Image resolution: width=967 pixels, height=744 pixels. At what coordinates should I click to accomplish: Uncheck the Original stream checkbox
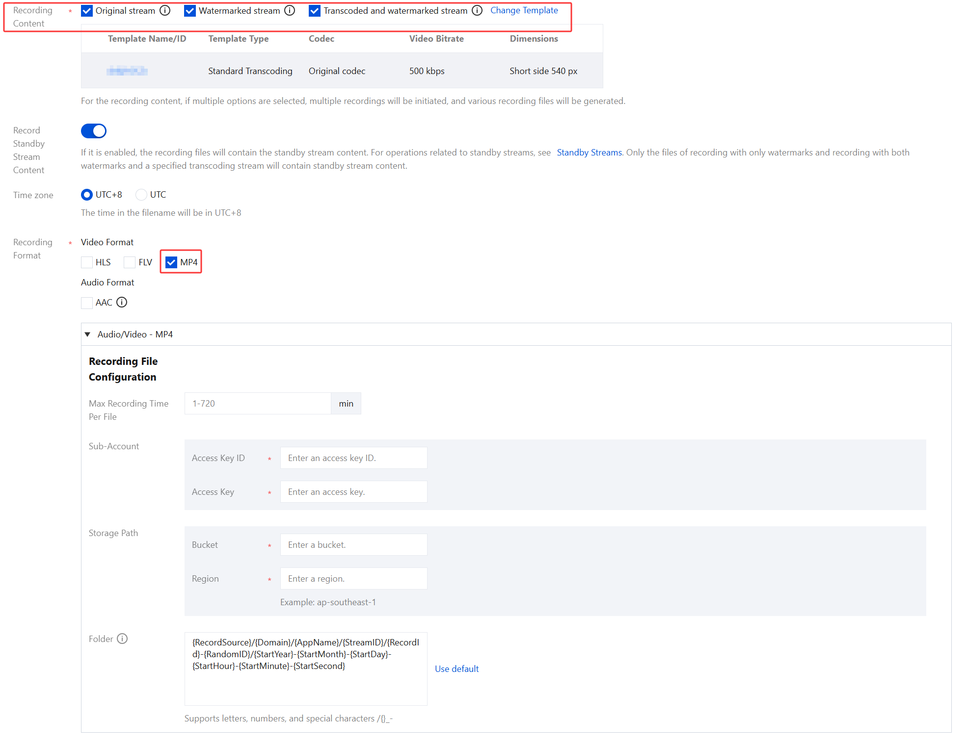tap(87, 11)
